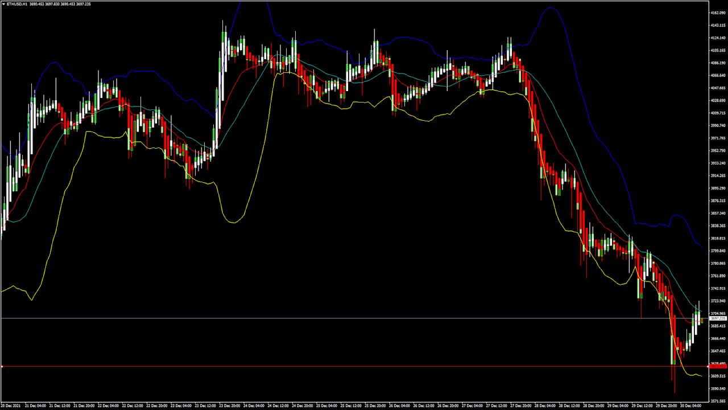Click the 4009.715 price scale label
This screenshot has height=410, width=728.
click(718, 113)
